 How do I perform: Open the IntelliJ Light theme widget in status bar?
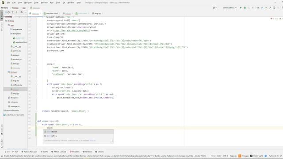256,156
